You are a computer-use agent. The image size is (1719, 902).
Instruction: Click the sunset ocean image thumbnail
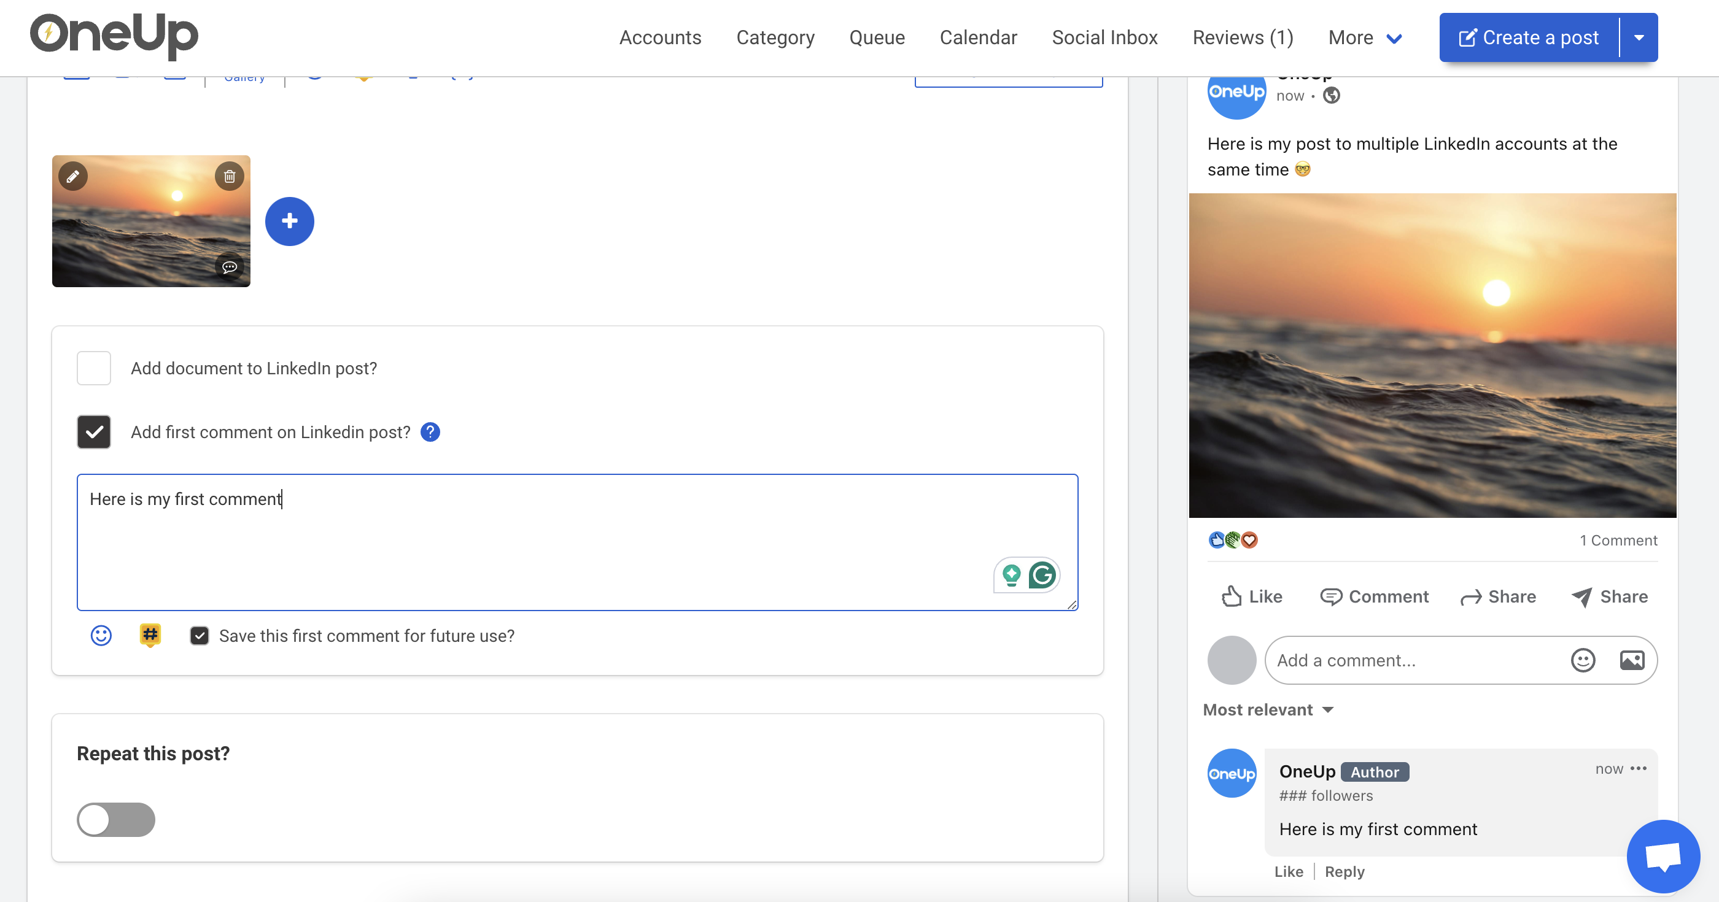coord(152,220)
